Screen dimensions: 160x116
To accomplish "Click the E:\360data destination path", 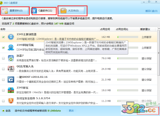I will click(x=54, y=111).
